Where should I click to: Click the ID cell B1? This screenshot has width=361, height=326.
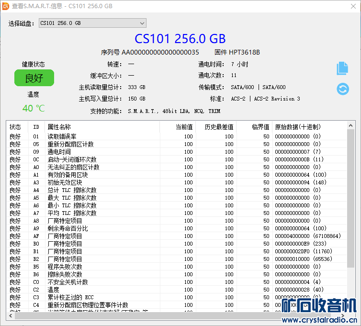click(36, 251)
